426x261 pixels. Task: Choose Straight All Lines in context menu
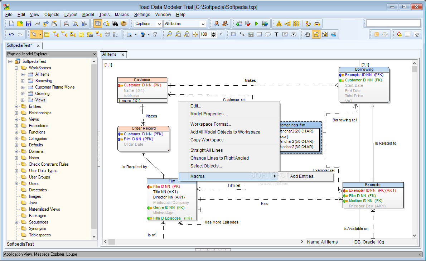pyautogui.click(x=207, y=150)
